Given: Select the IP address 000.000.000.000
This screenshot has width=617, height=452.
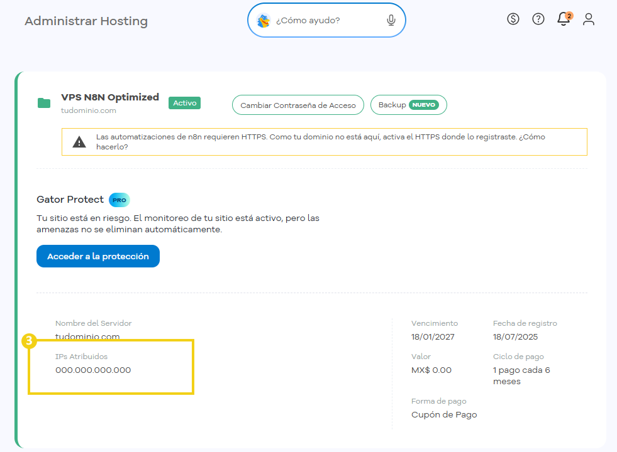Looking at the screenshot, I should tap(93, 370).
